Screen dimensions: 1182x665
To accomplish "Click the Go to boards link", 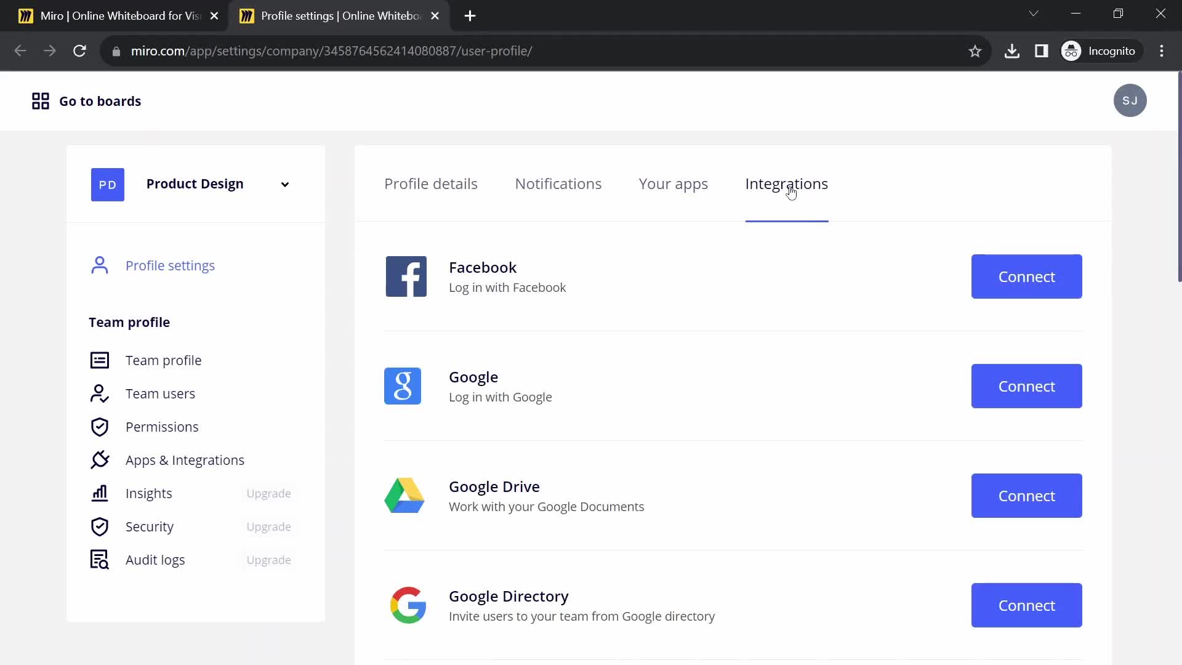I will (100, 101).
